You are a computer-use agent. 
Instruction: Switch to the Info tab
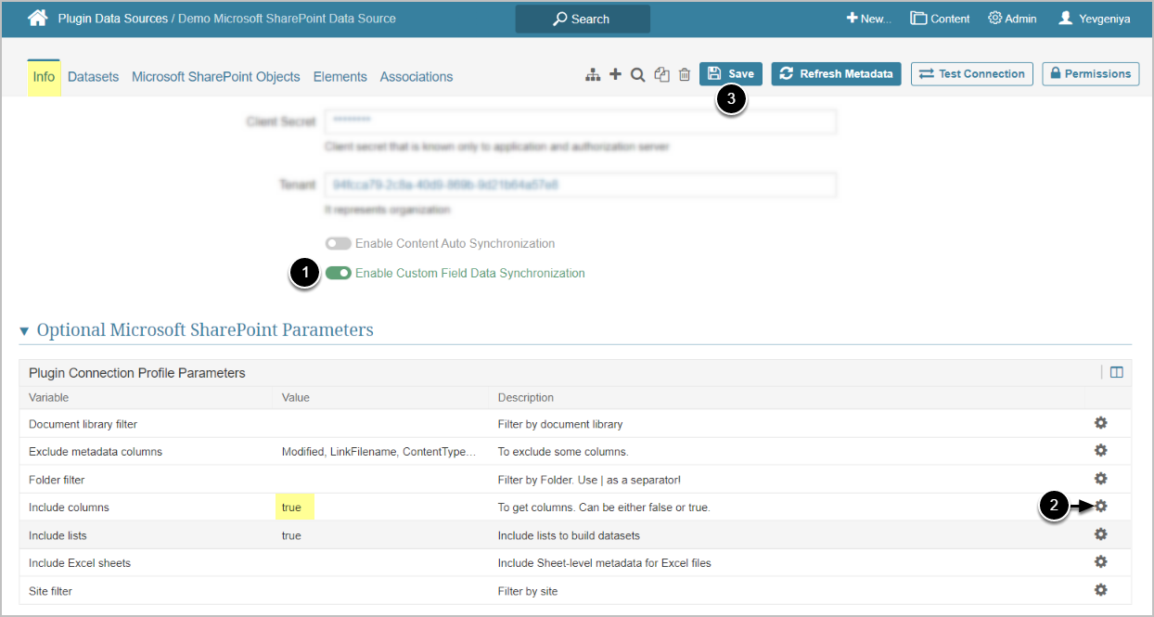pos(44,77)
